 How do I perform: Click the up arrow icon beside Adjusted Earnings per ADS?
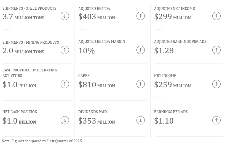[216, 50]
